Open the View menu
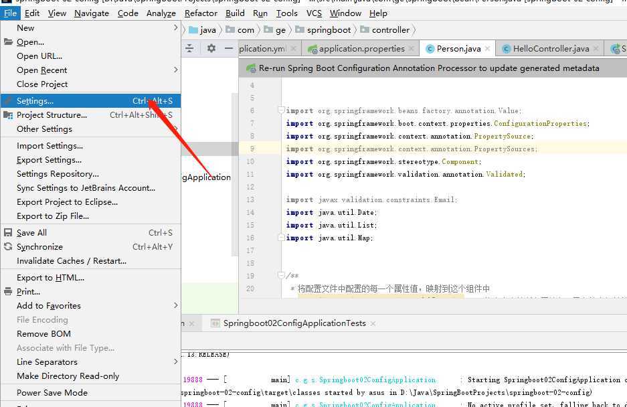Screen dimensions: 627x407 pyautogui.click(x=57, y=13)
